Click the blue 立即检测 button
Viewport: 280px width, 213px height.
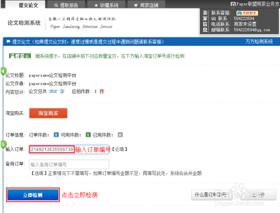pos(33,195)
